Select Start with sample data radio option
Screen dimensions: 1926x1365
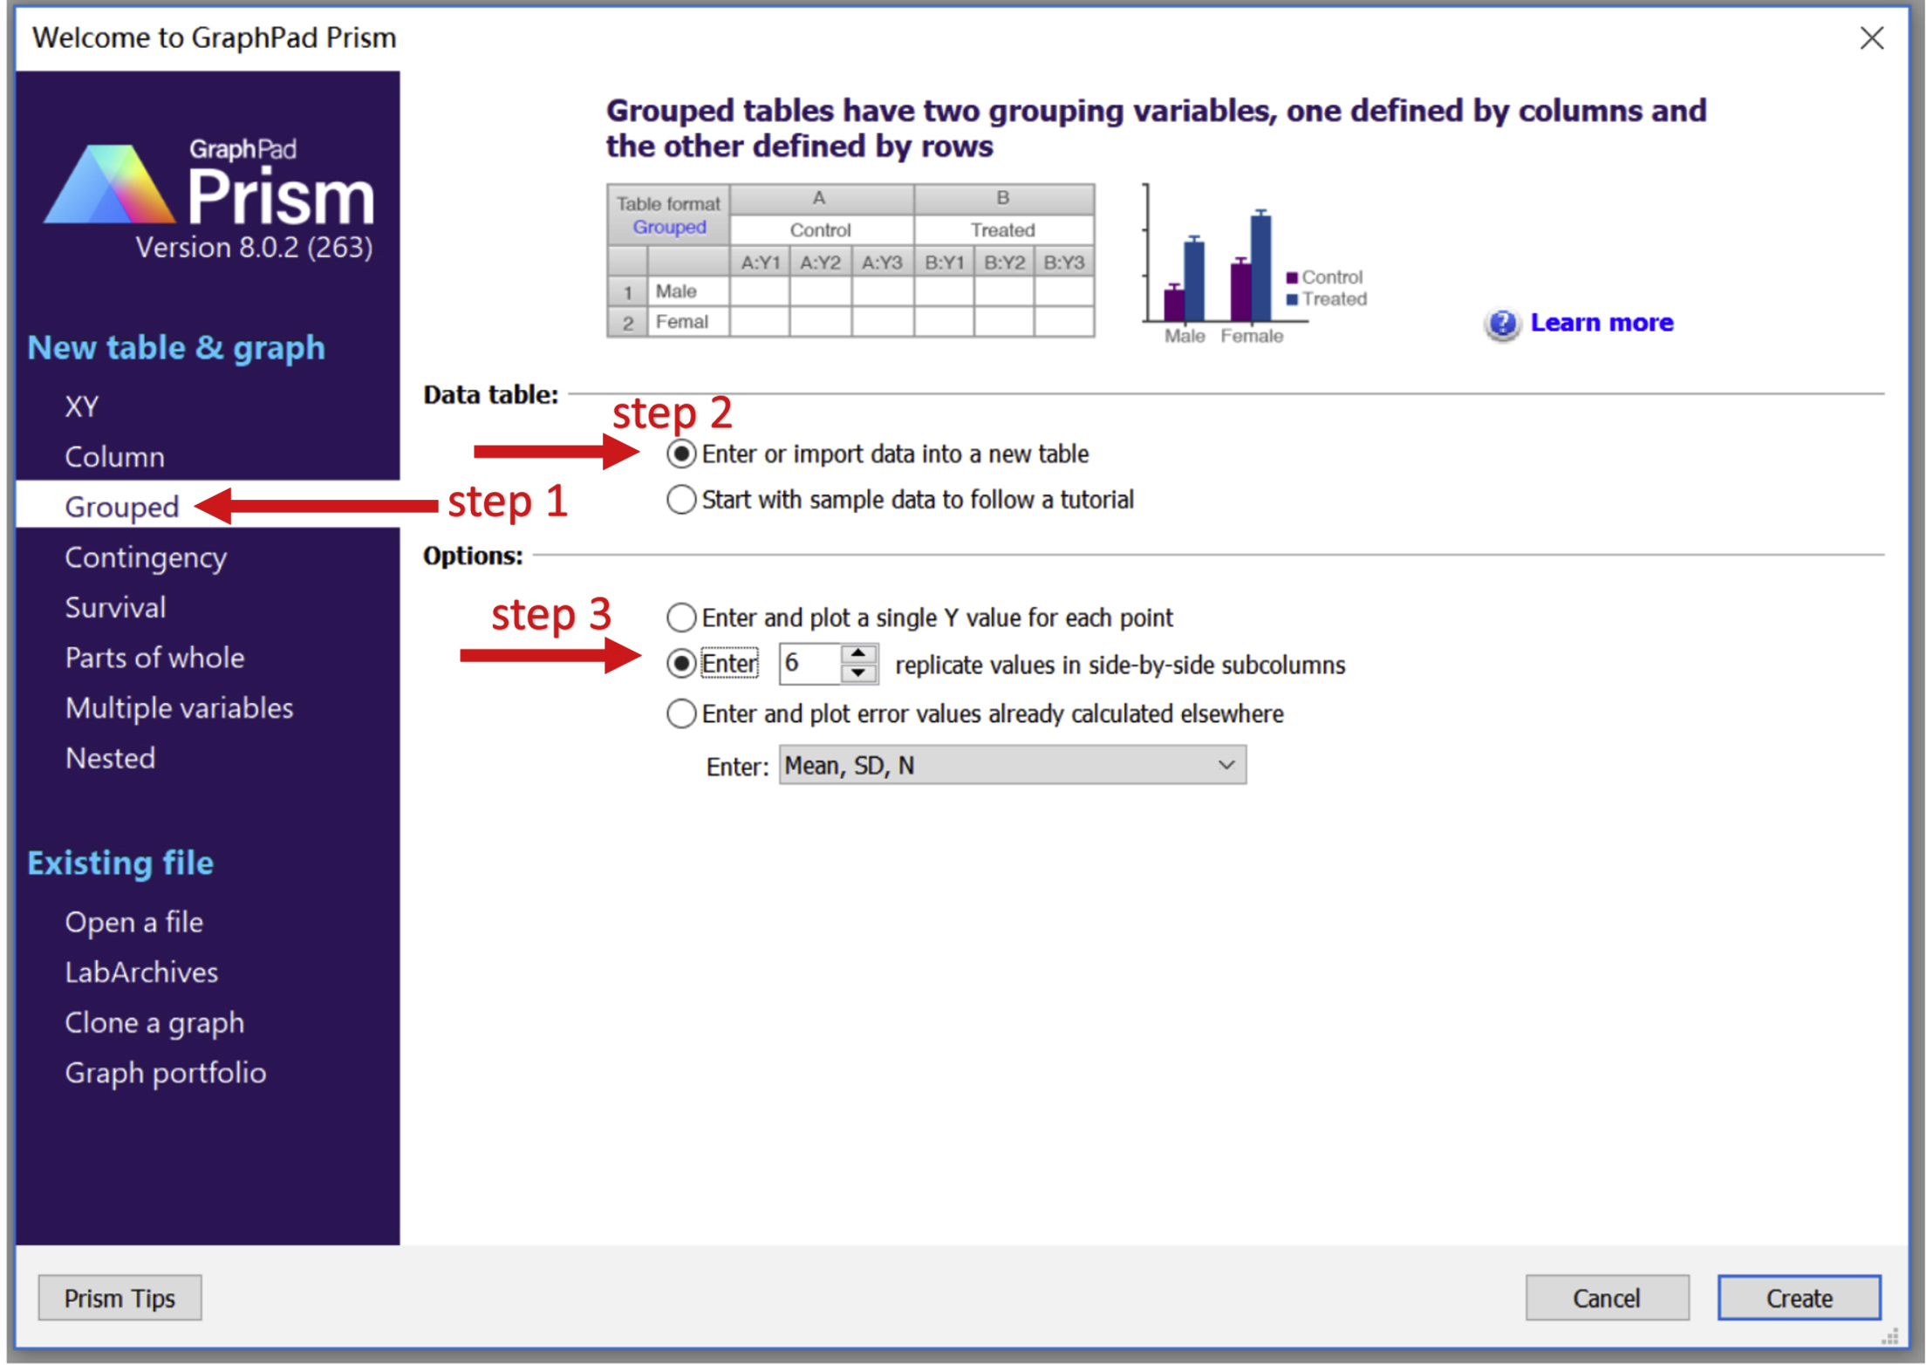pos(681,500)
